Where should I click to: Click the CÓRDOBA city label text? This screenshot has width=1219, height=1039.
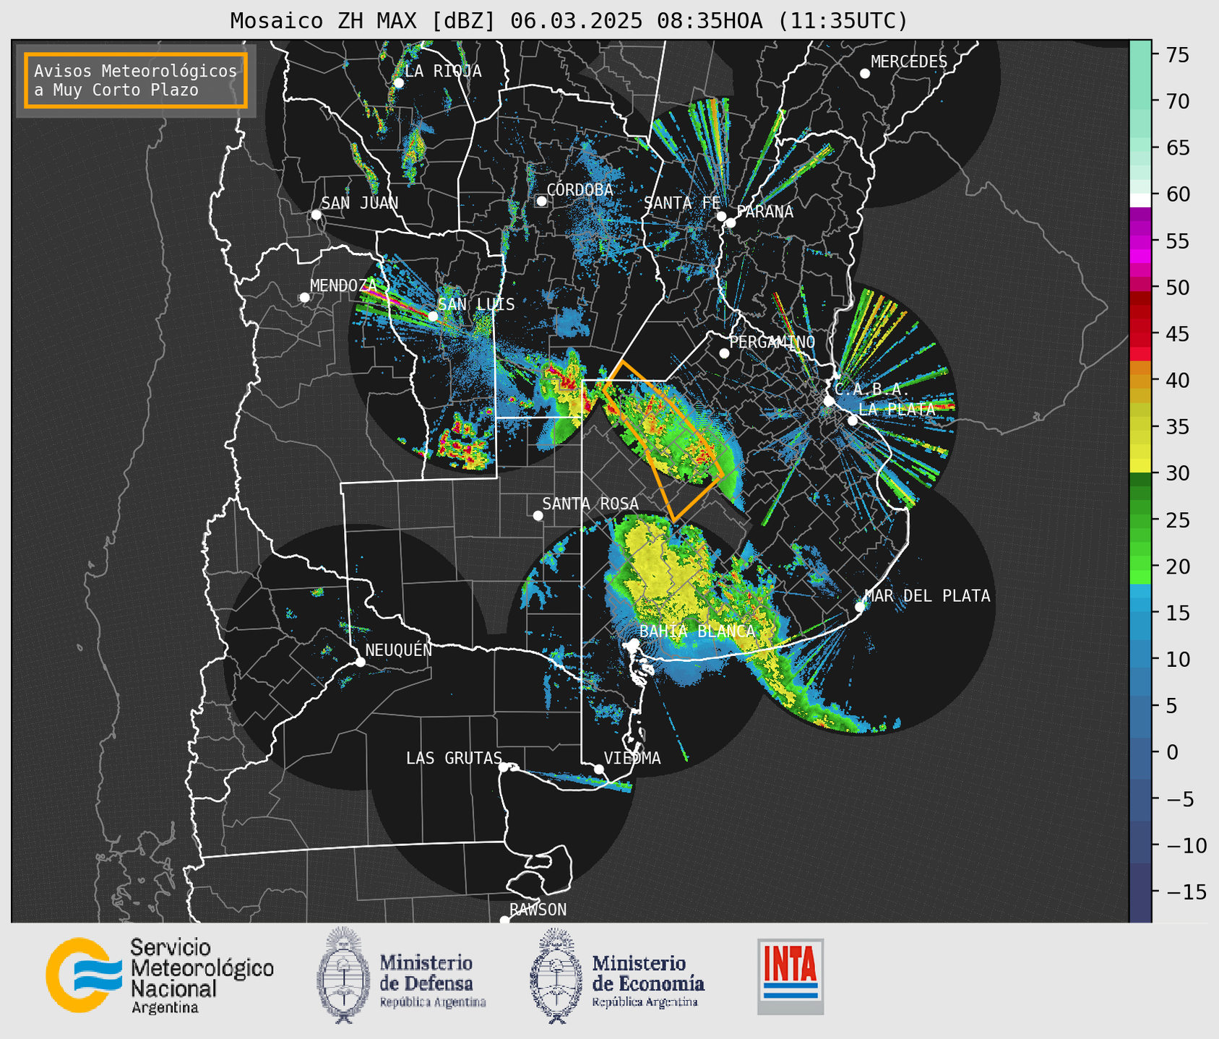pyautogui.click(x=580, y=190)
